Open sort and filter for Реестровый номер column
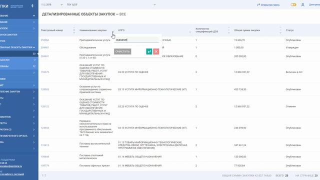This screenshot has height=180, width=320. pos(74,30)
